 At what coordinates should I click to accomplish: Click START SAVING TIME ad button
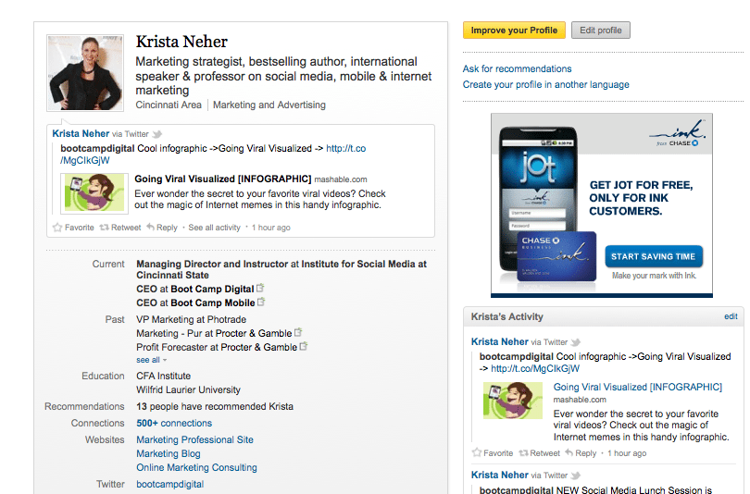pyautogui.click(x=654, y=256)
